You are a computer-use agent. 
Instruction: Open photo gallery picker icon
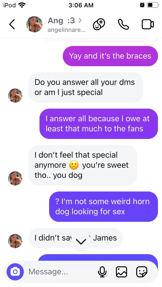[121, 272]
